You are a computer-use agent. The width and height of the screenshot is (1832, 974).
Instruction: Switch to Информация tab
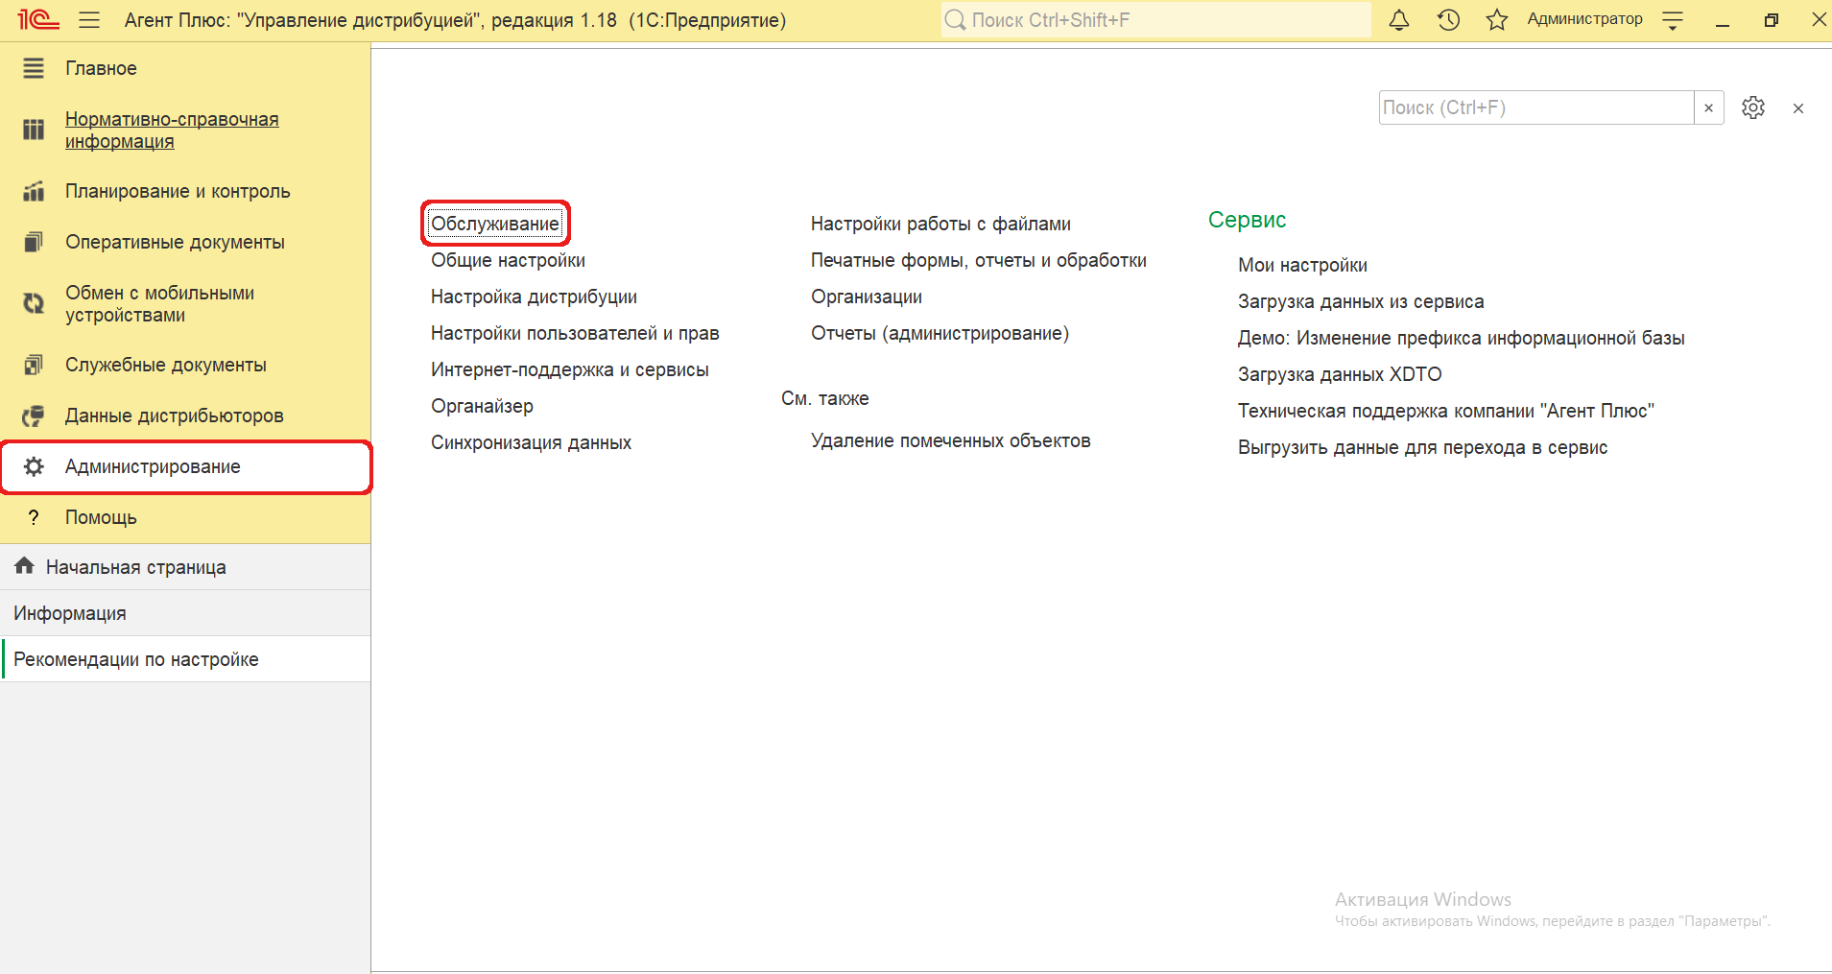[185, 613]
